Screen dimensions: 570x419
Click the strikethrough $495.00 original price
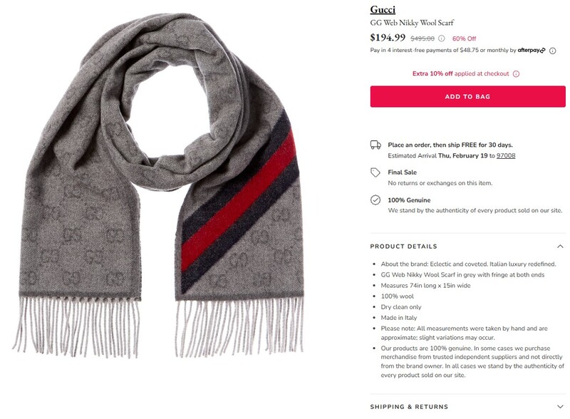(x=422, y=38)
